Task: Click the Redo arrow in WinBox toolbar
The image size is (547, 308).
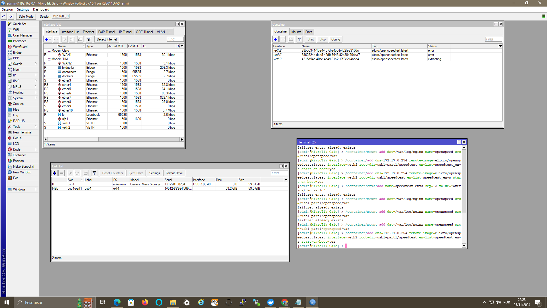Action: 11,16
